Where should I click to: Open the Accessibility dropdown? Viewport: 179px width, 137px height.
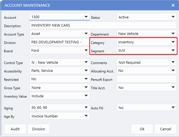coord(86,71)
